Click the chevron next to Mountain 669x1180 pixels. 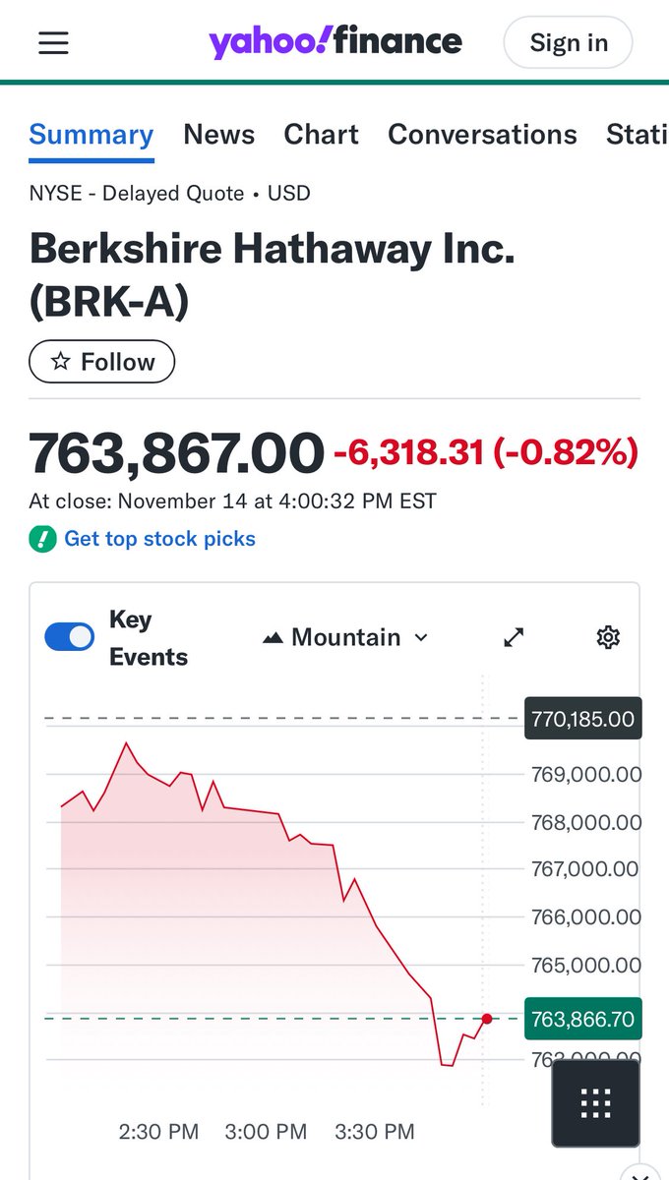421,637
